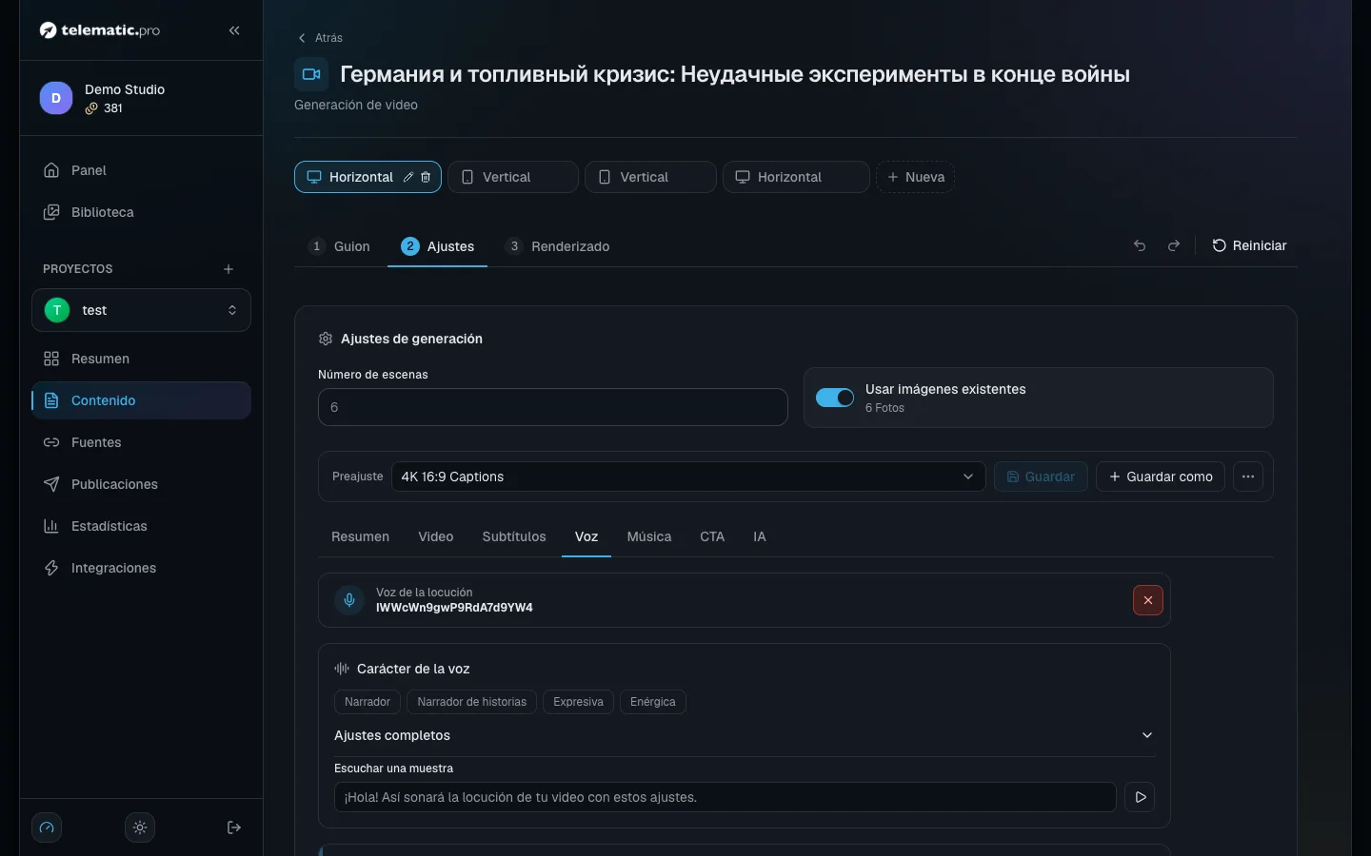This screenshot has width=1371, height=856.
Task: Click the microphone icon of voiceover voice
Action: click(x=349, y=600)
